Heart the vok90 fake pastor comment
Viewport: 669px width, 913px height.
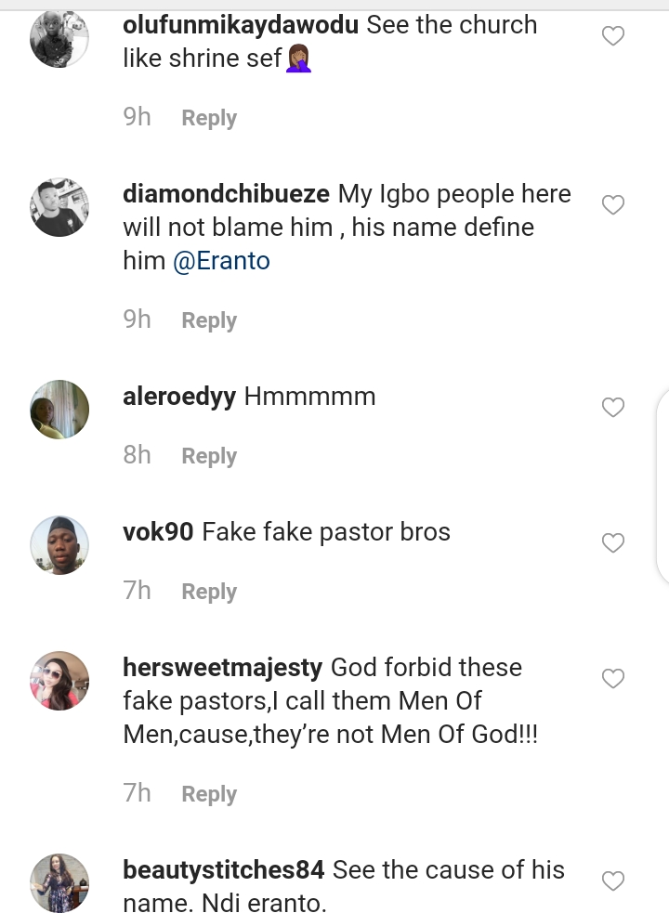click(613, 542)
